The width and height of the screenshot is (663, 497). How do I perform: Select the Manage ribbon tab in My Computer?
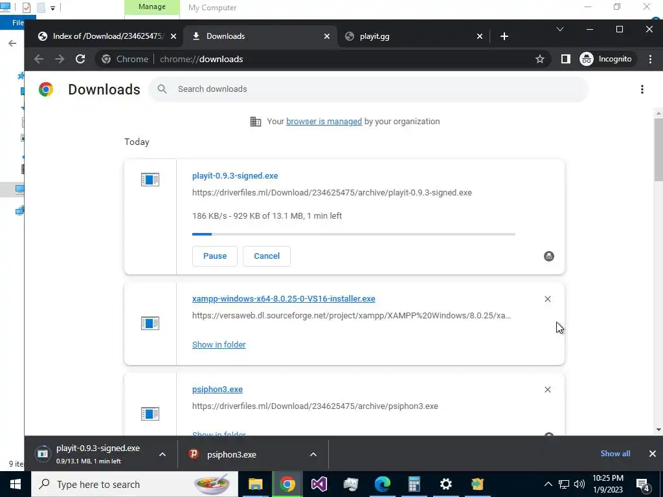point(152,7)
